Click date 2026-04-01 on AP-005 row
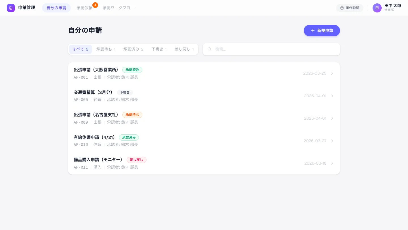The width and height of the screenshot is (408, 230). tap(315, 96)
